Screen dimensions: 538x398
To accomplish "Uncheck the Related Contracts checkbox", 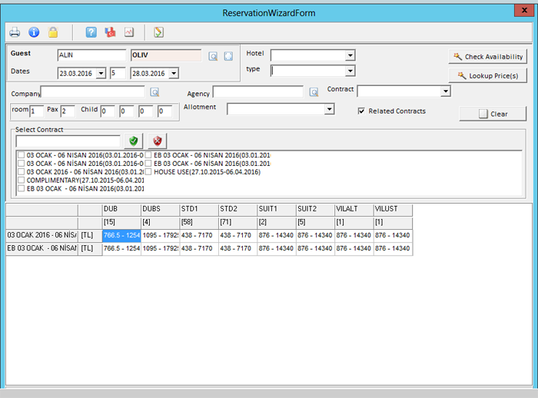I will [x=362, y=111].
